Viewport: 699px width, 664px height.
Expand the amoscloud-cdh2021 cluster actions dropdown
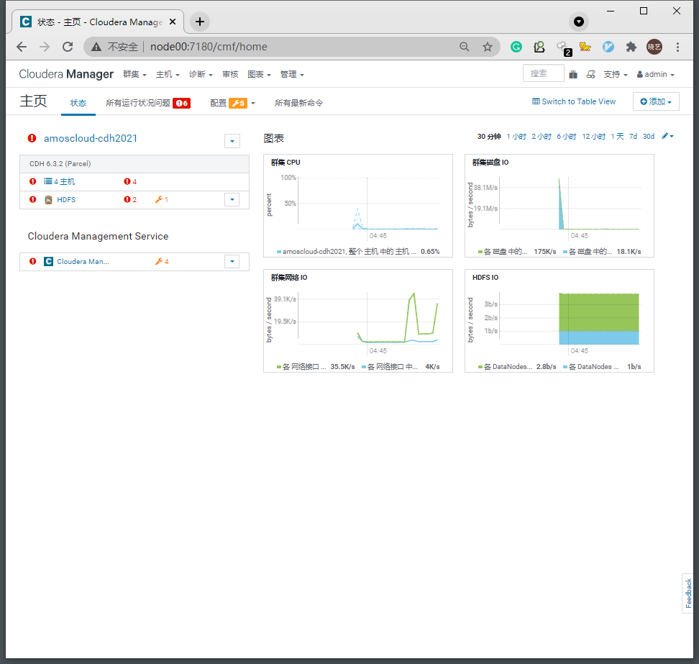point(232,141)
